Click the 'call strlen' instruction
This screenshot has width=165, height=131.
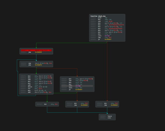pos(100,36)
